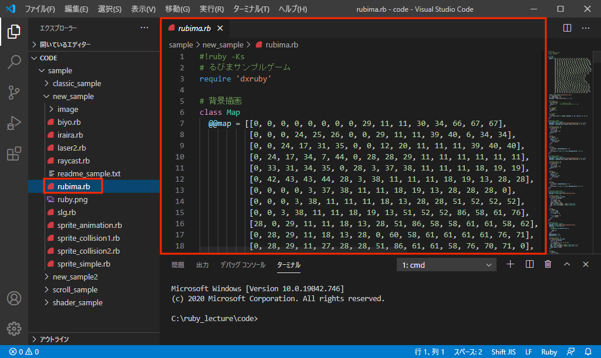The image size is (601, 358).
Task: Change indentation via スペース: 2
Action: pos(468,352)
